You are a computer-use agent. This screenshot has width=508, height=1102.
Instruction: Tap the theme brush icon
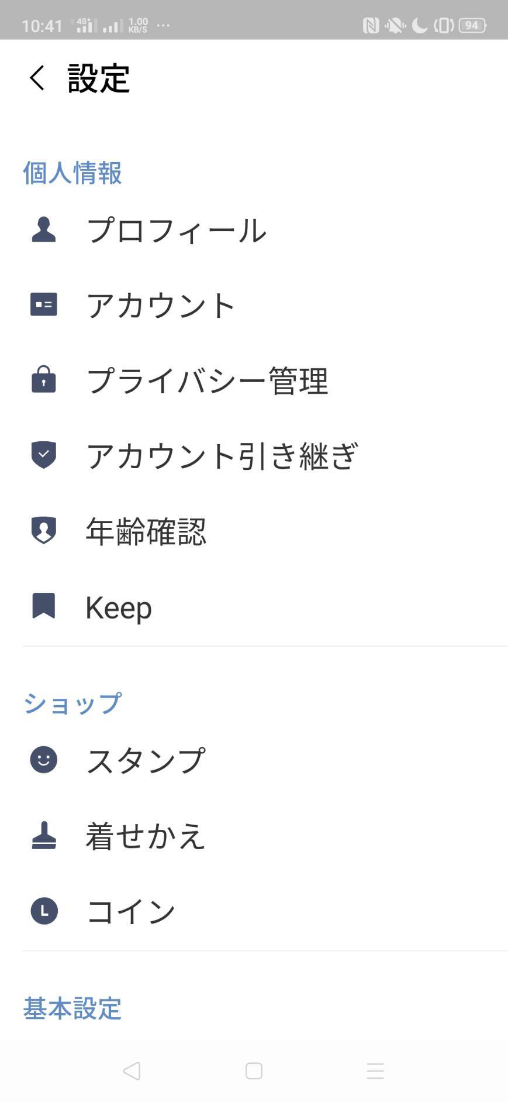[44, 835]
